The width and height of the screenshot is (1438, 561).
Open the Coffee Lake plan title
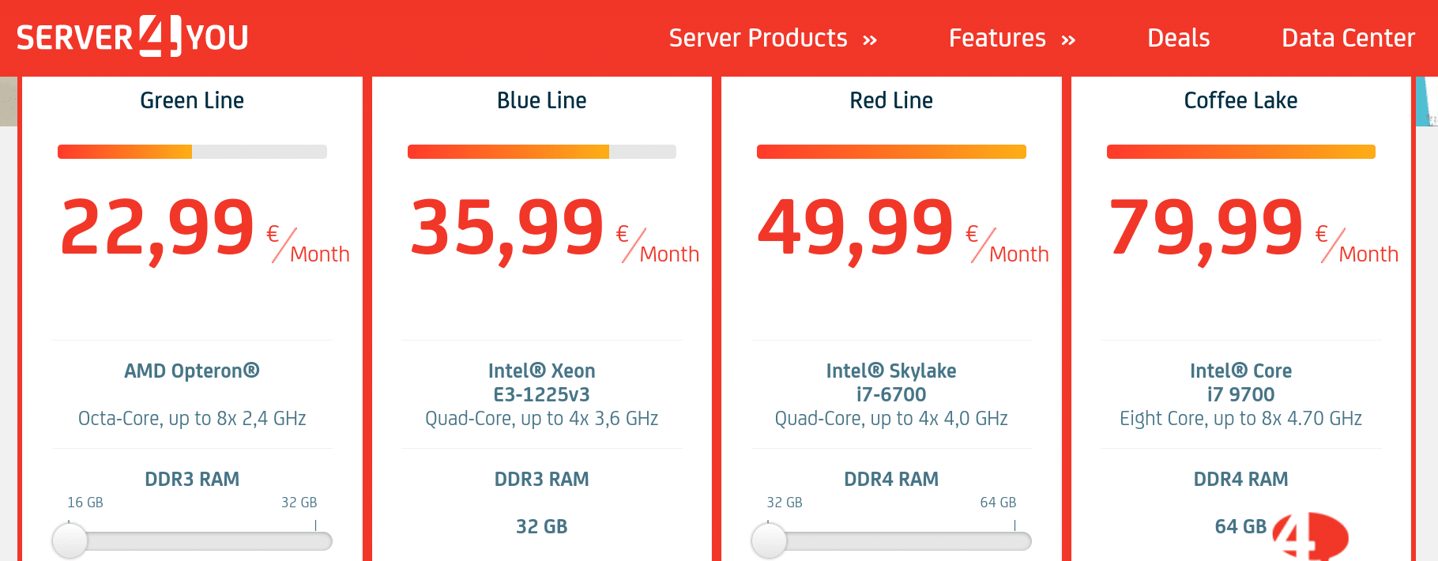point(1240,100)
